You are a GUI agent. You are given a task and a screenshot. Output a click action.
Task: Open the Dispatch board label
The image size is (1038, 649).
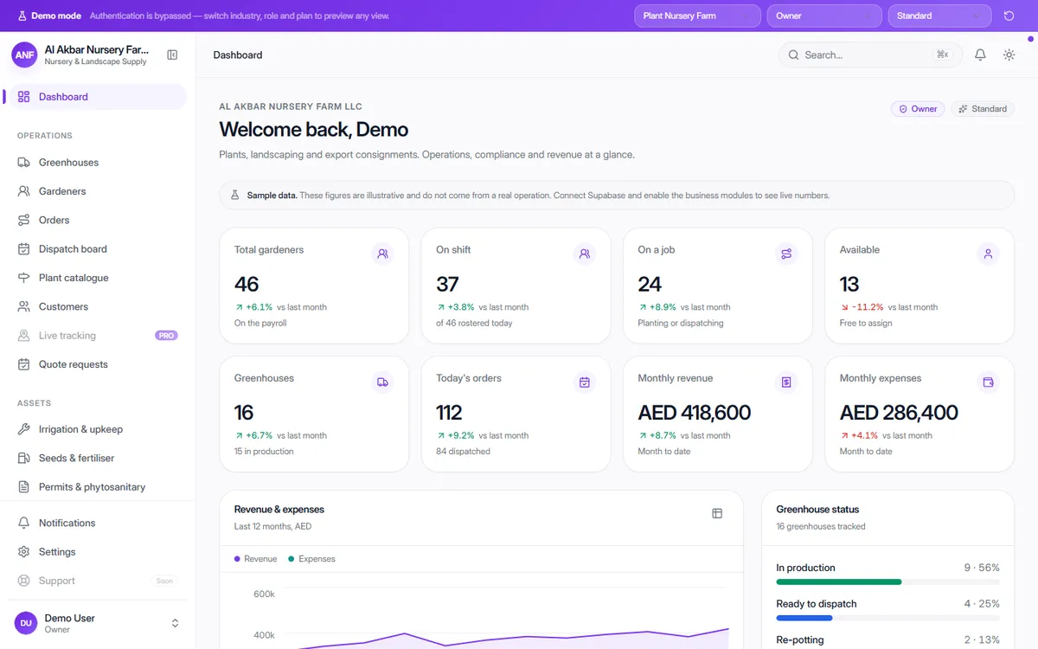click(x=73, y=249)
